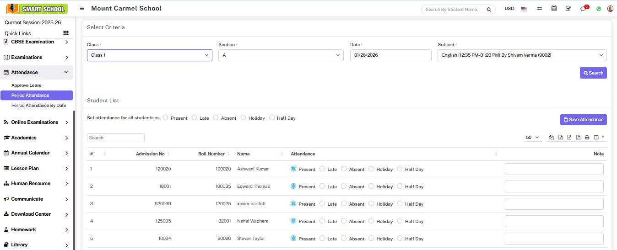Print the student list table

pyautogui.click(x=587, y=138)
